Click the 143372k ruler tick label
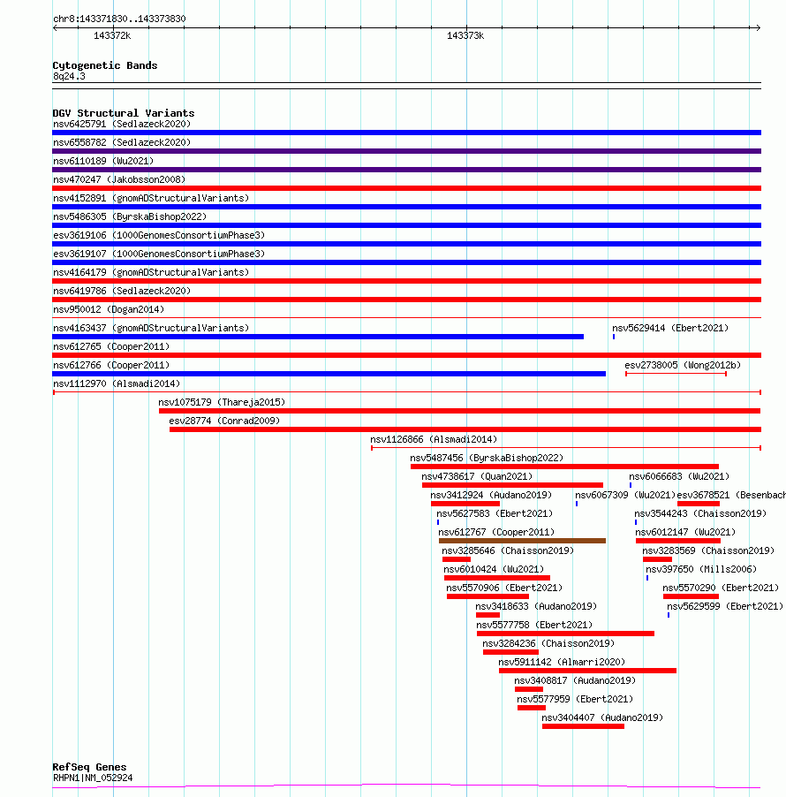 click(112, 36)
